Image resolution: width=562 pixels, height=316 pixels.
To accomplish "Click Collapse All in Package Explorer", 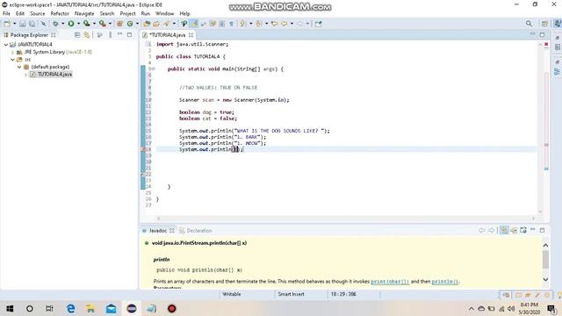I will point(77,35).
